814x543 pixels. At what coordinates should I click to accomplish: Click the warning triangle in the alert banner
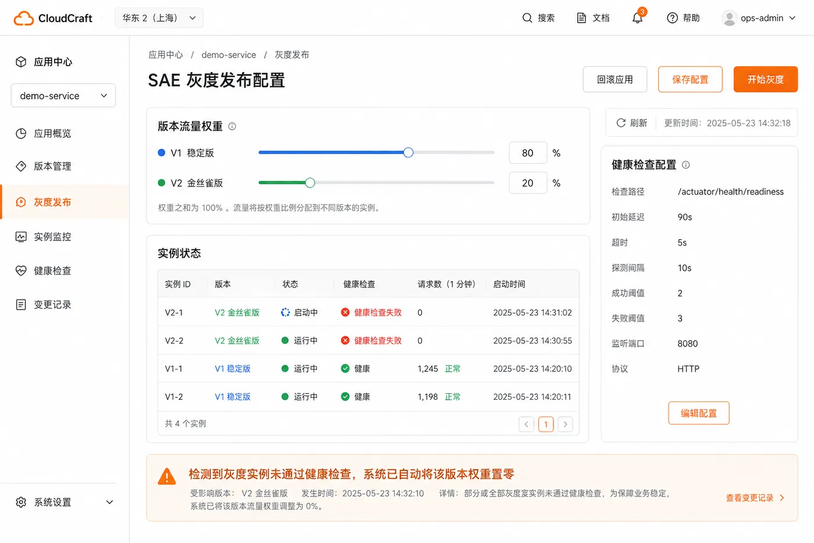coord(167,477)
